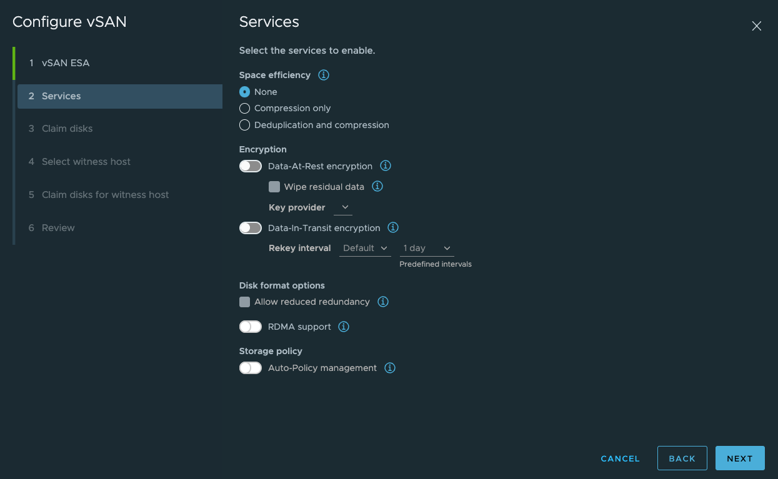This screenshot has width=778, height=479.
Task: Open the Key provider dropdown
Action: 342,207
